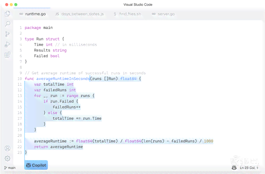
Task: Click the main branch indicator in status bar
Action: pos(10,168)
